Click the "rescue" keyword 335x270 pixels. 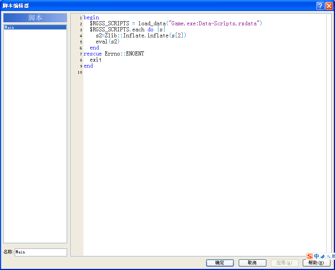point(92,54)
